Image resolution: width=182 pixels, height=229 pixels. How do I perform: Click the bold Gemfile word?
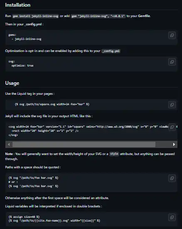(x=144, y=16)
